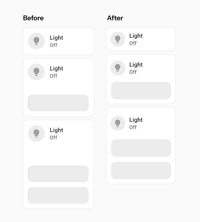Screen dimensions: 200x222
Task: Click the placeholder slider in the second After card
Action: (x=141, y=90)
